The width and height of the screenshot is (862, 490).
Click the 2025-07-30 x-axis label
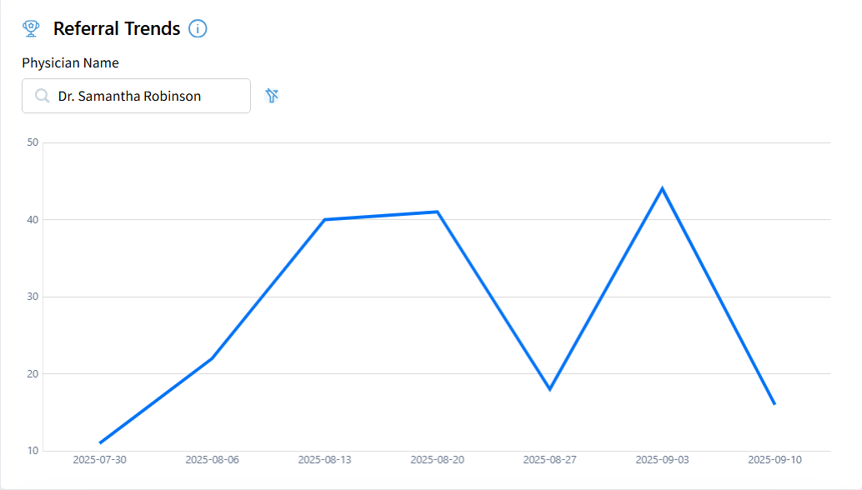point(99,460)
